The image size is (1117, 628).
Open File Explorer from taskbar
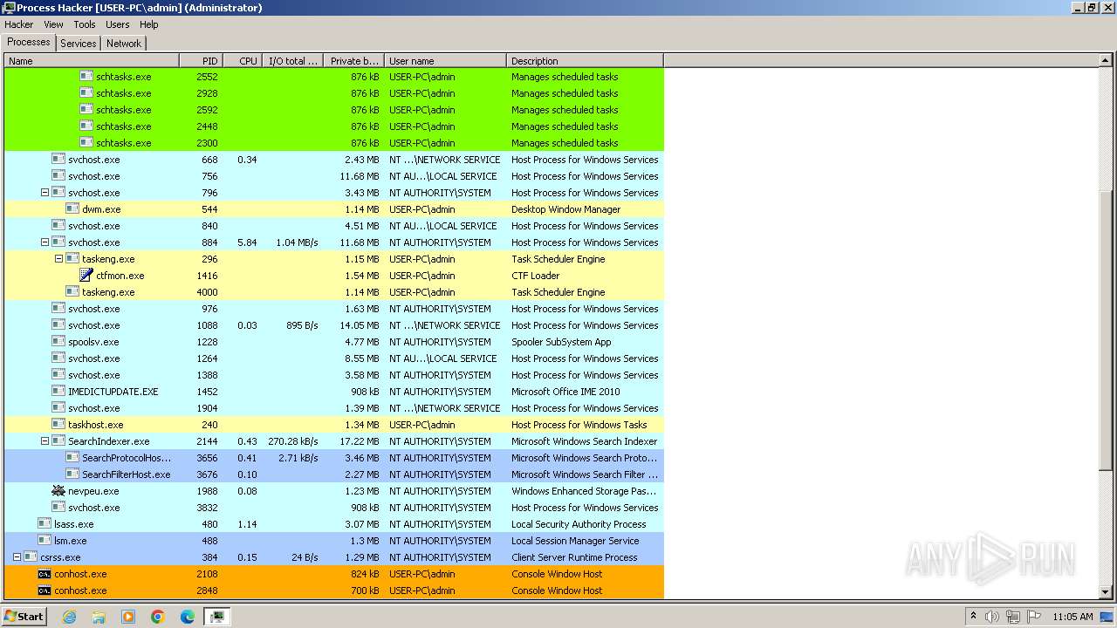99,617
